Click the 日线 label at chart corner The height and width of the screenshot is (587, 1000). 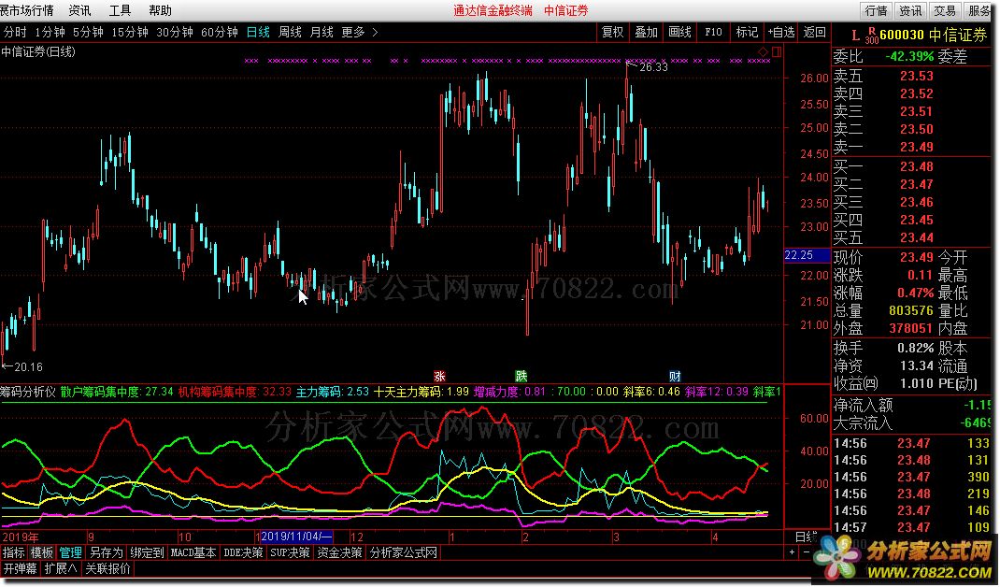click(807, 537)
